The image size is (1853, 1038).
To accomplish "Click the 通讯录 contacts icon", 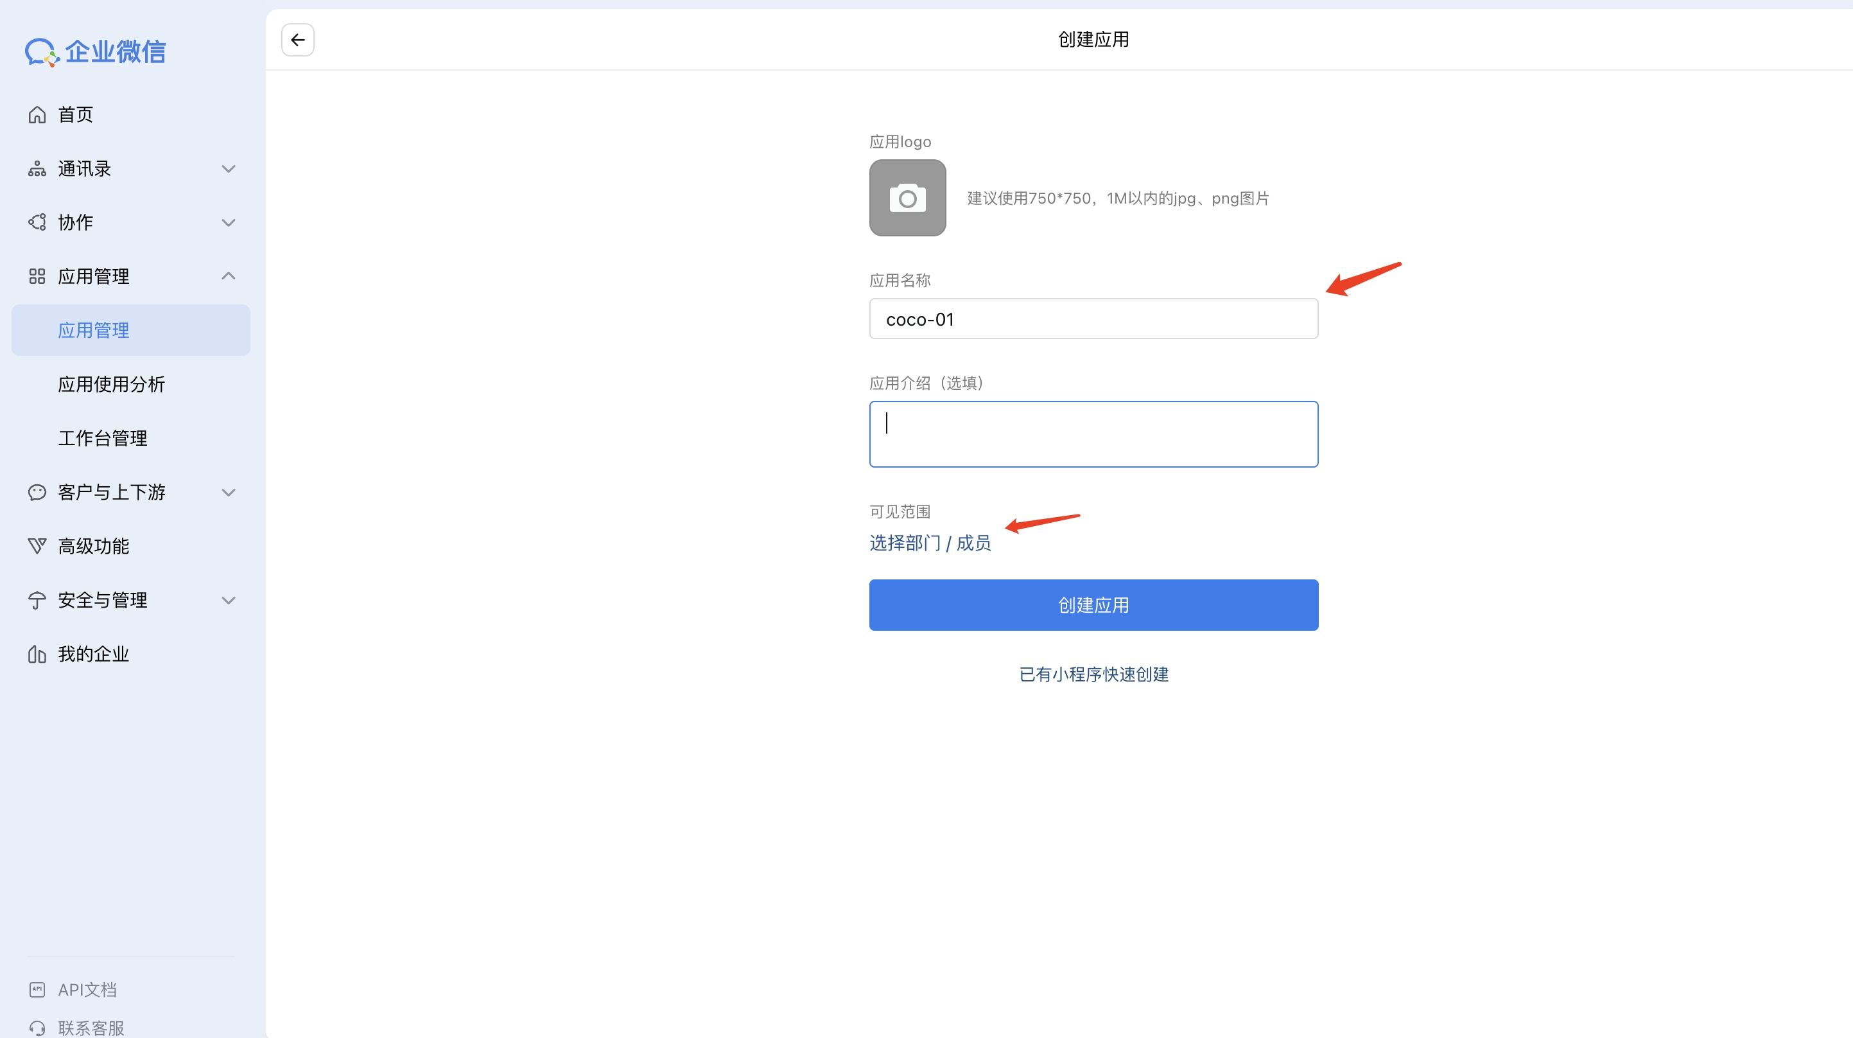I will [x=37, y=168].
